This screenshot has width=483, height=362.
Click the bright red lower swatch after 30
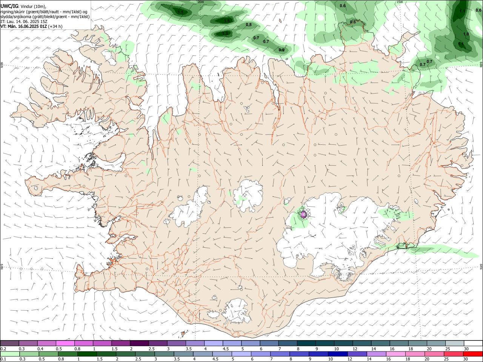click(x=472, y=354)
